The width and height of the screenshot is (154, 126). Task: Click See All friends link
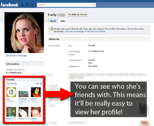tap(39, 84)
